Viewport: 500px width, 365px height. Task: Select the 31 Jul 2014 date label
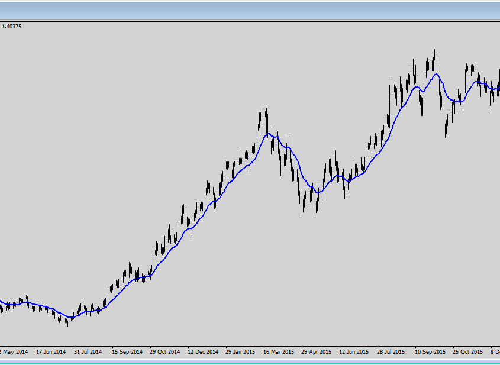[x=88, y=352]
